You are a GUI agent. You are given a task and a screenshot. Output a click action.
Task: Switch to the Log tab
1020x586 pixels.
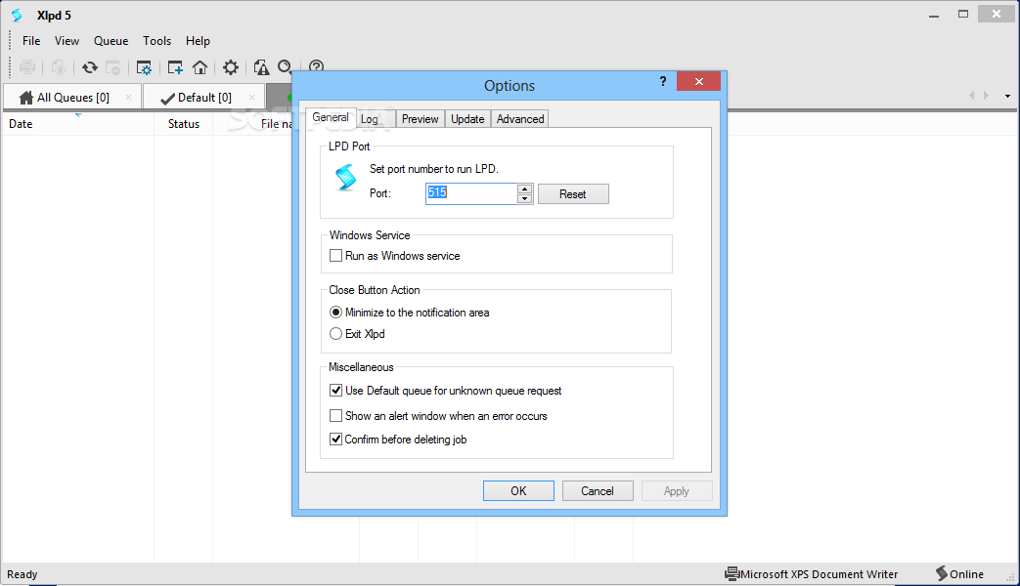coord(370,119)
